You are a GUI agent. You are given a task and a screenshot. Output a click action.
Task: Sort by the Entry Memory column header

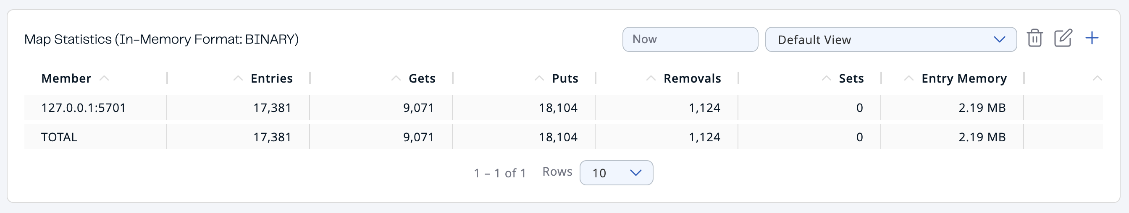point(964,78)
